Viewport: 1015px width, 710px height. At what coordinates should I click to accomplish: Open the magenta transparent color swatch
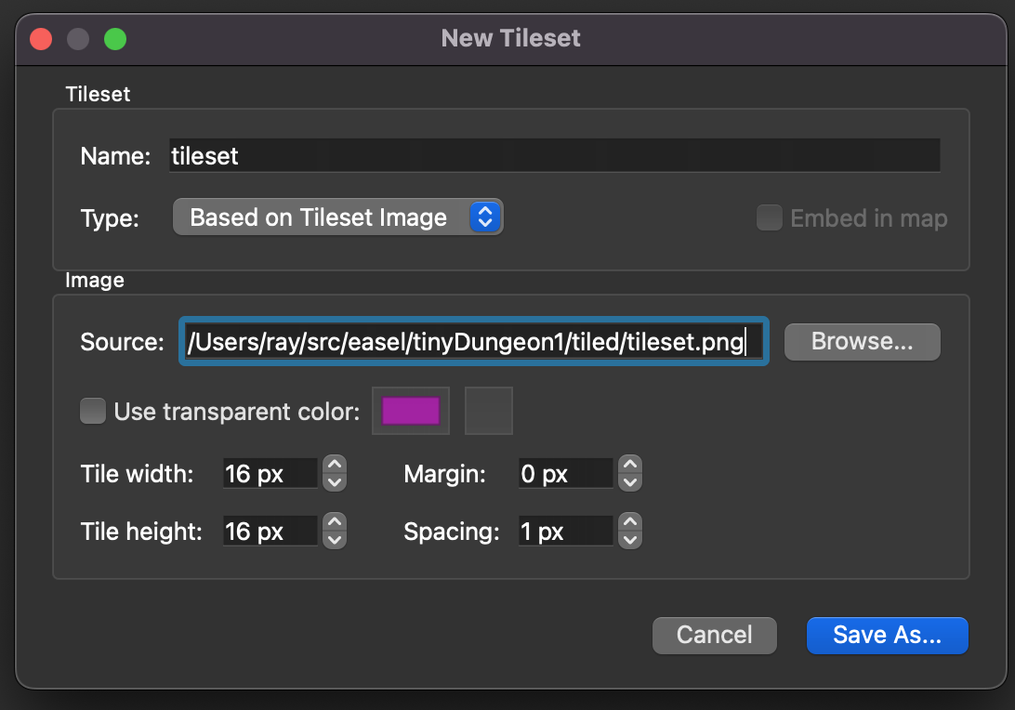(411, 411)
